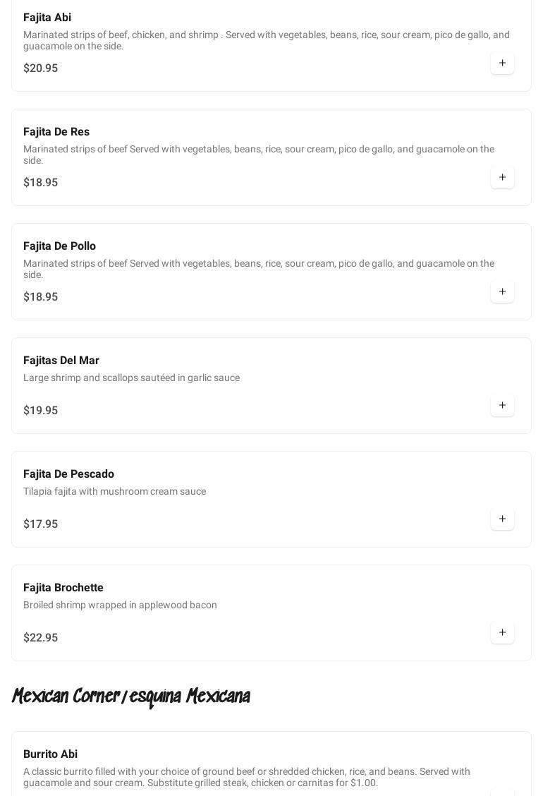The height and width of the screenshot is (796, 543).
Task: Tap plus icon for Fajita De Pescado
Action: coord(502,519)
